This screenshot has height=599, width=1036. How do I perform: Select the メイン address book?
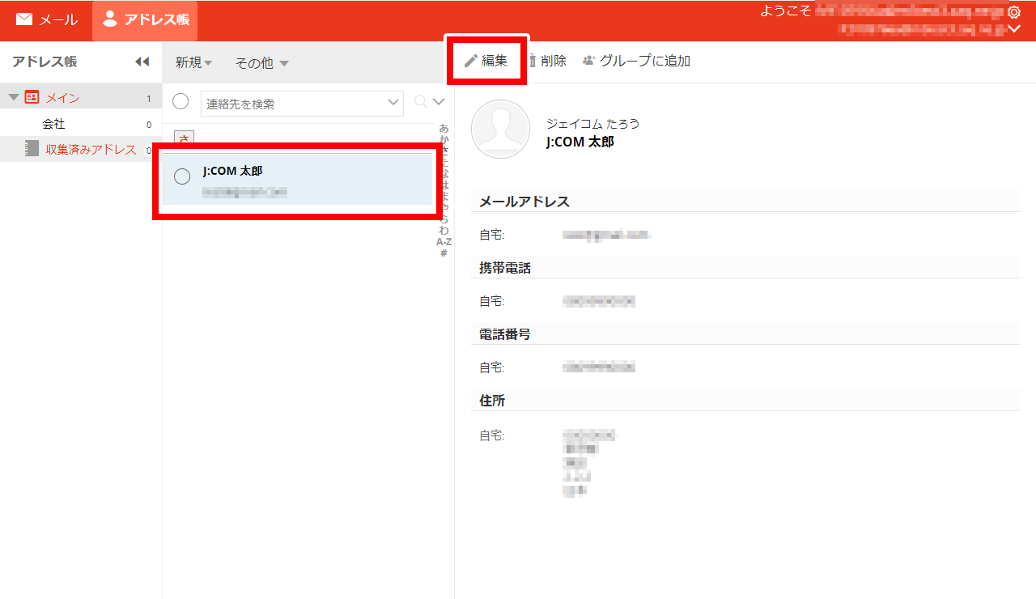click(62, 98)
